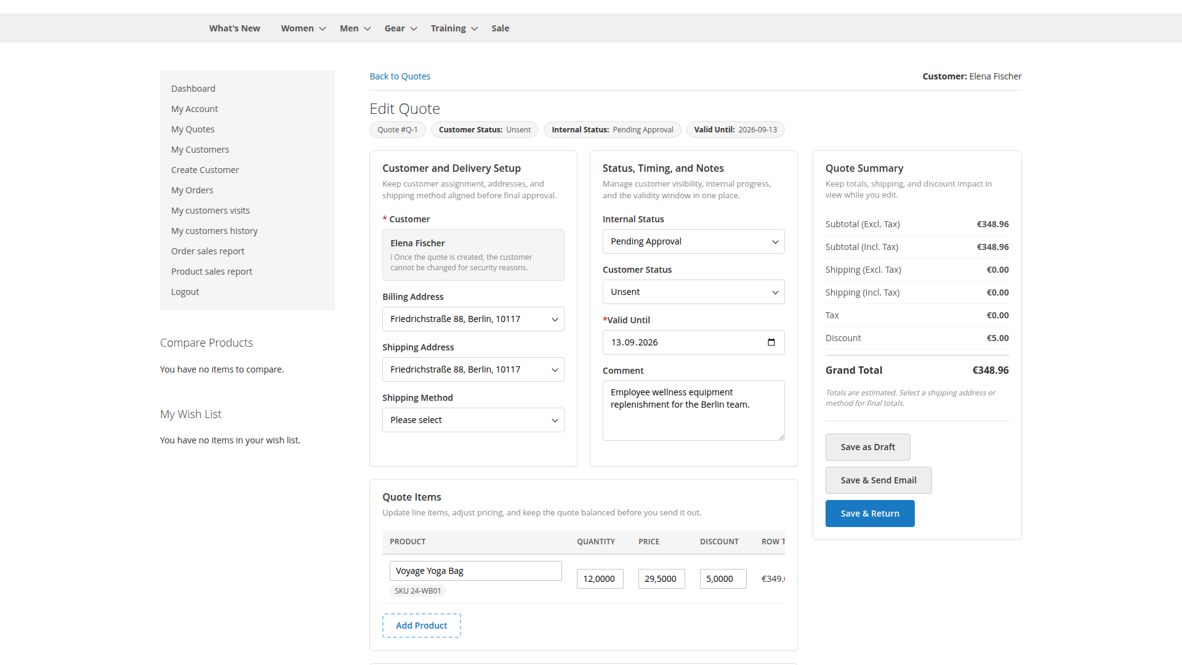Click the SKU 24-WB01 label
The width and height of the screenshot is (1182, 665).
[x=418, y=591]
